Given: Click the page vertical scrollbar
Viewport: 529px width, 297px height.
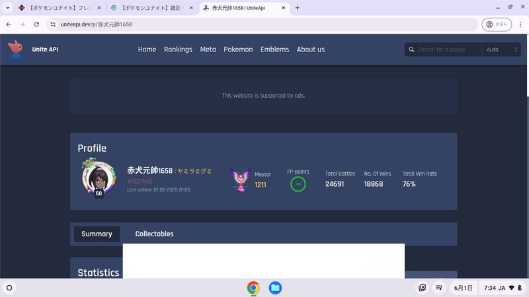Looking at the screenshot, I should (528, 65).
